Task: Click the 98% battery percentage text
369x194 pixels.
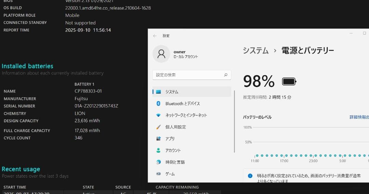Action: click(x=259, y=81)
